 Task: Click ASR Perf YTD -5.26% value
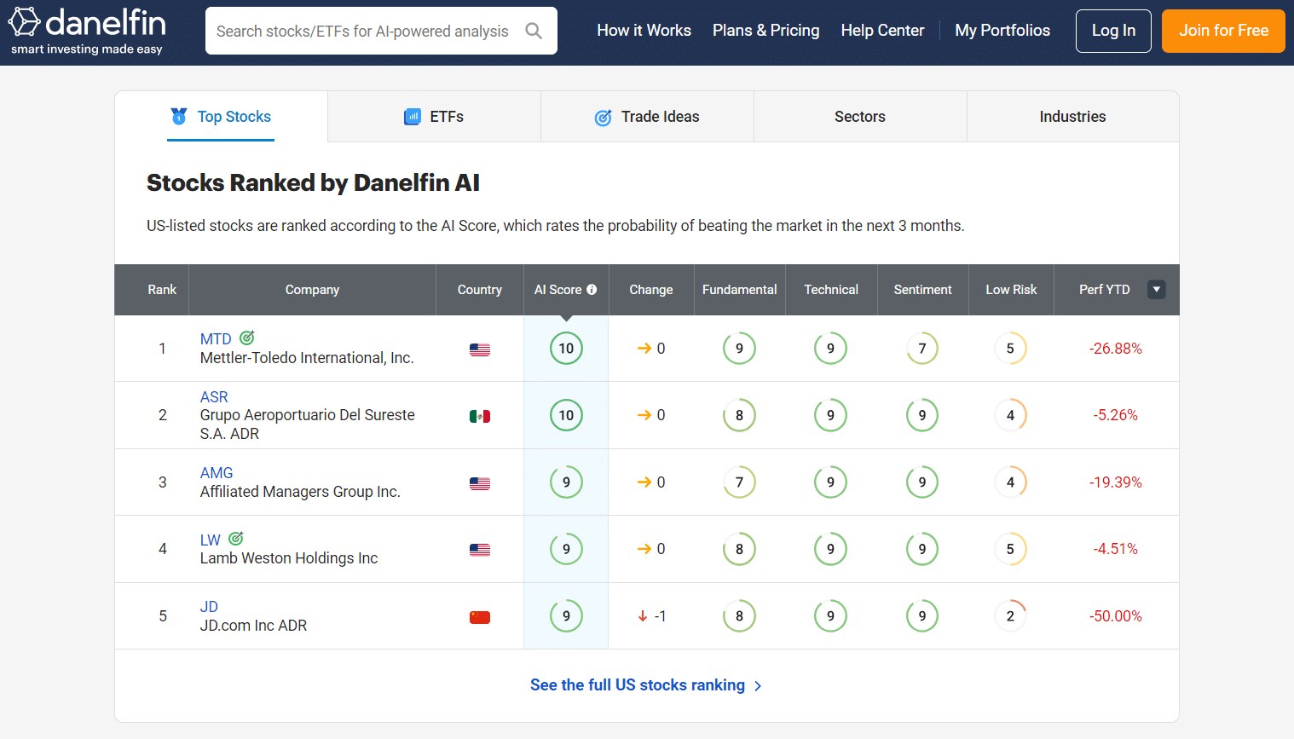[x=1115, y=415]
